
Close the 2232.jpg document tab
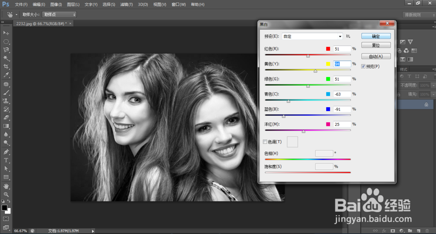[70, 24]
